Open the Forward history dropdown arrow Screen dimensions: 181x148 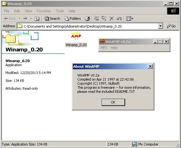(x=31, y=18)
